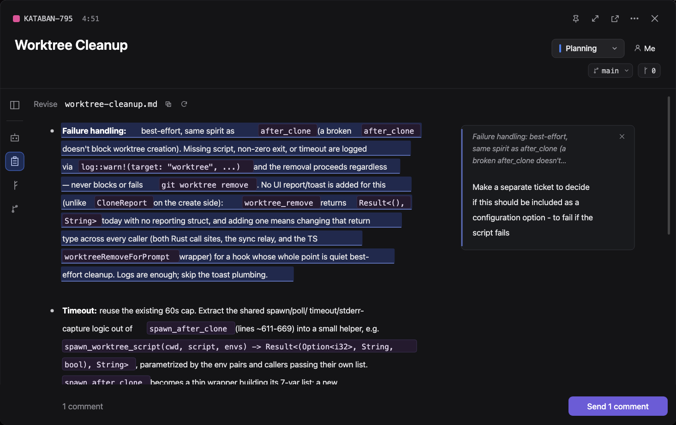Copy the worktree-cleanup.md file name

click(x=168, y=104)
